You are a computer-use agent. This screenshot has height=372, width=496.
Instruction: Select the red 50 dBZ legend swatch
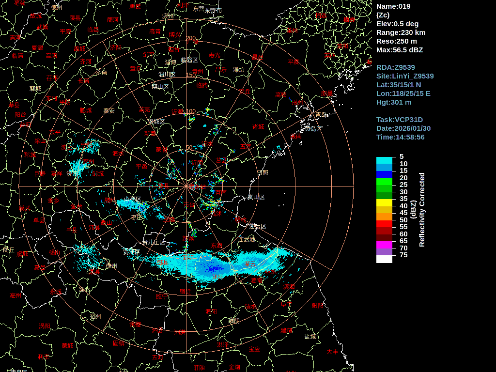[384, 224]
